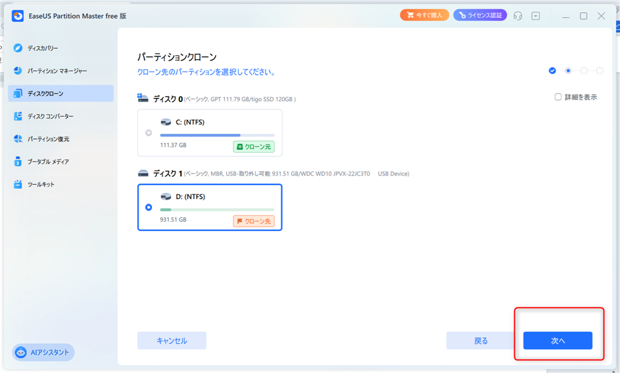Open ブータブル メディア in sidebar
The image size is (620, 373).
point(61,162)
